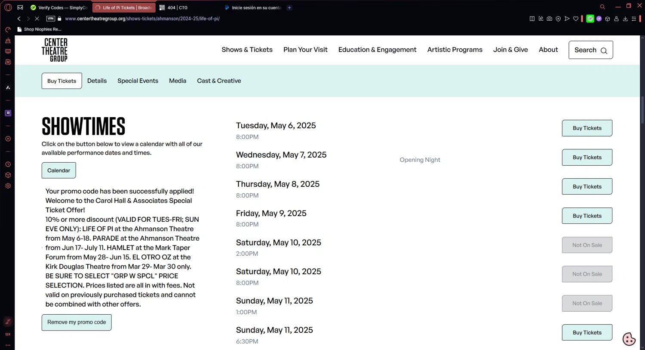View site security lock icon
Screen dimensions: 645x350
pos(60,19)
